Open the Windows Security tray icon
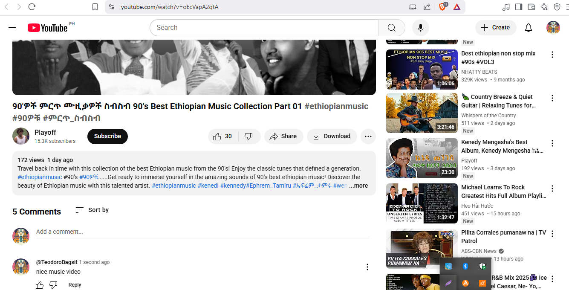The image size is (569, 290). (482, 266)
